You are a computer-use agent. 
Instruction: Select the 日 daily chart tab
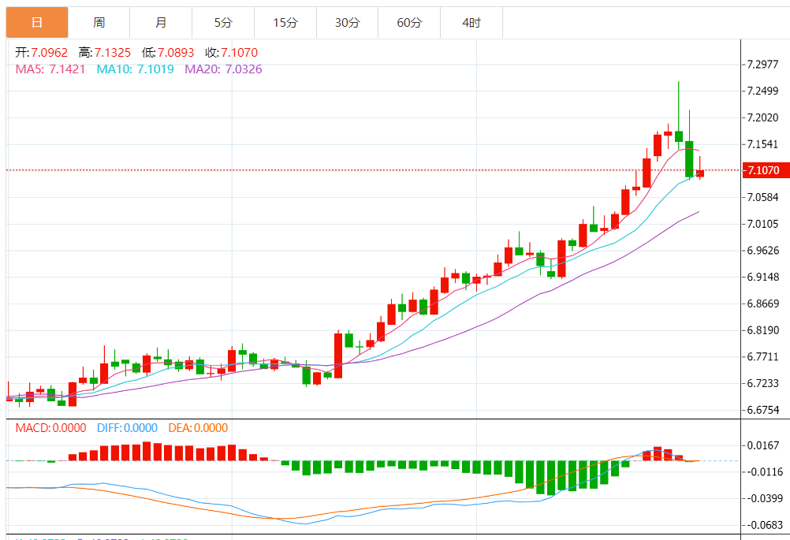[x=37, y=23]
